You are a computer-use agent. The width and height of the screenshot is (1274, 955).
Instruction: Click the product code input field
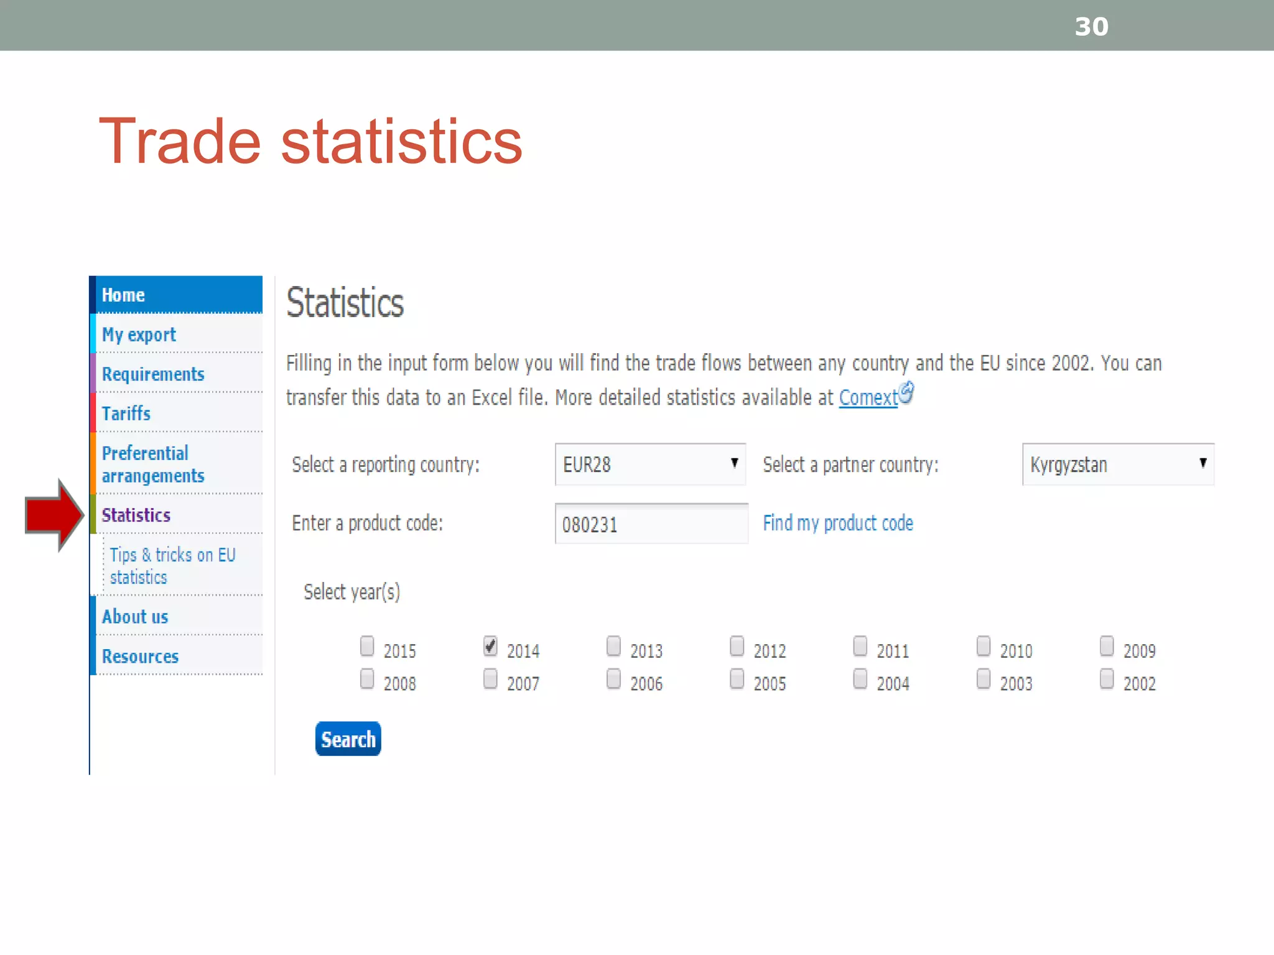click(651, 524)
